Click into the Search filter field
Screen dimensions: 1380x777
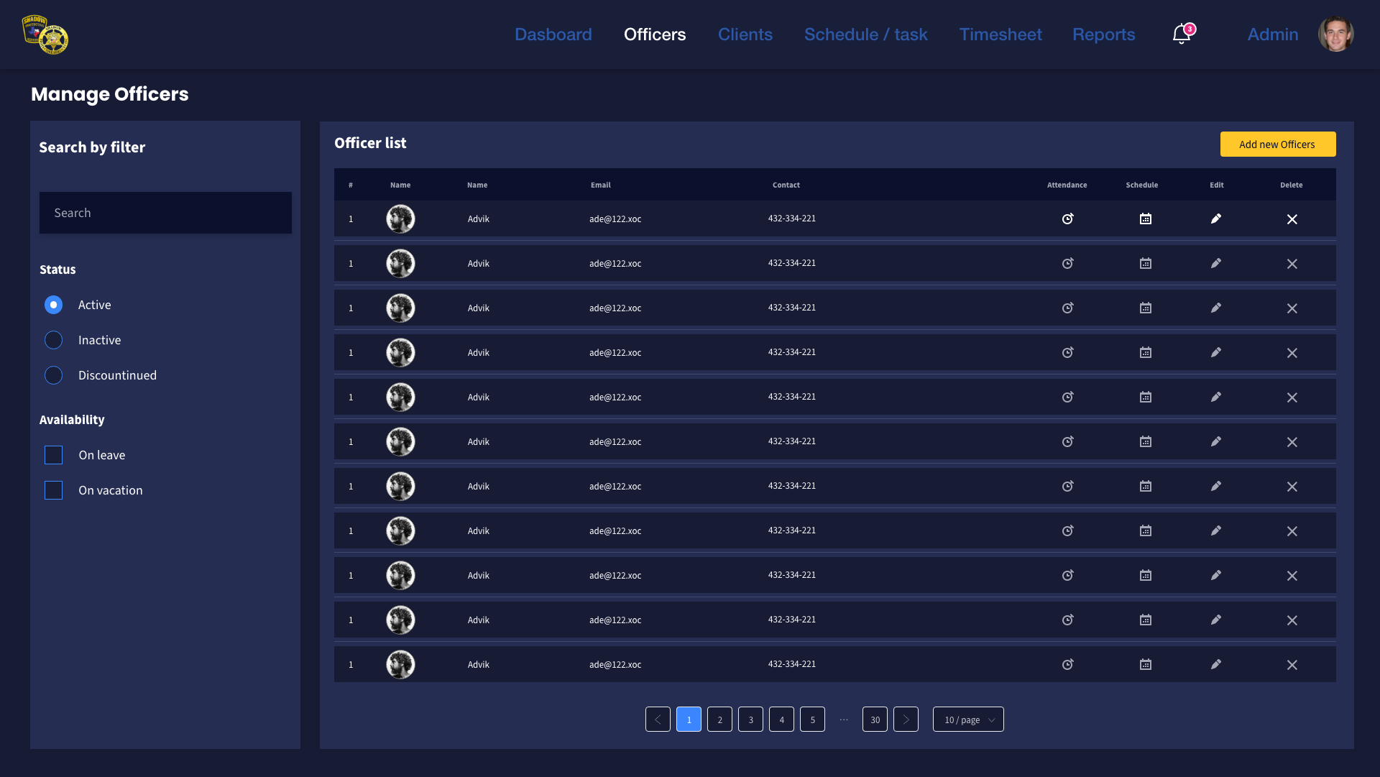click(x=165, y=213)
